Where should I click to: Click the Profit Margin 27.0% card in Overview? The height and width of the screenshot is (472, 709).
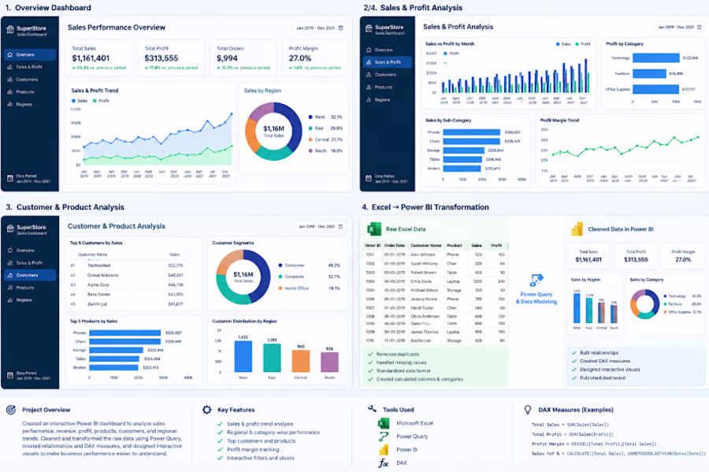pyautogui.click(x=315, y=58)
